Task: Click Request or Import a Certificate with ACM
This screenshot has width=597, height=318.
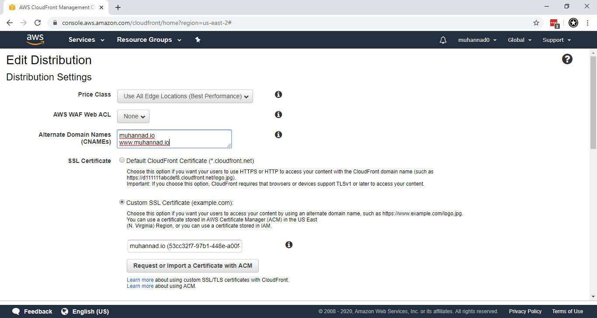Action: (192, 266)
